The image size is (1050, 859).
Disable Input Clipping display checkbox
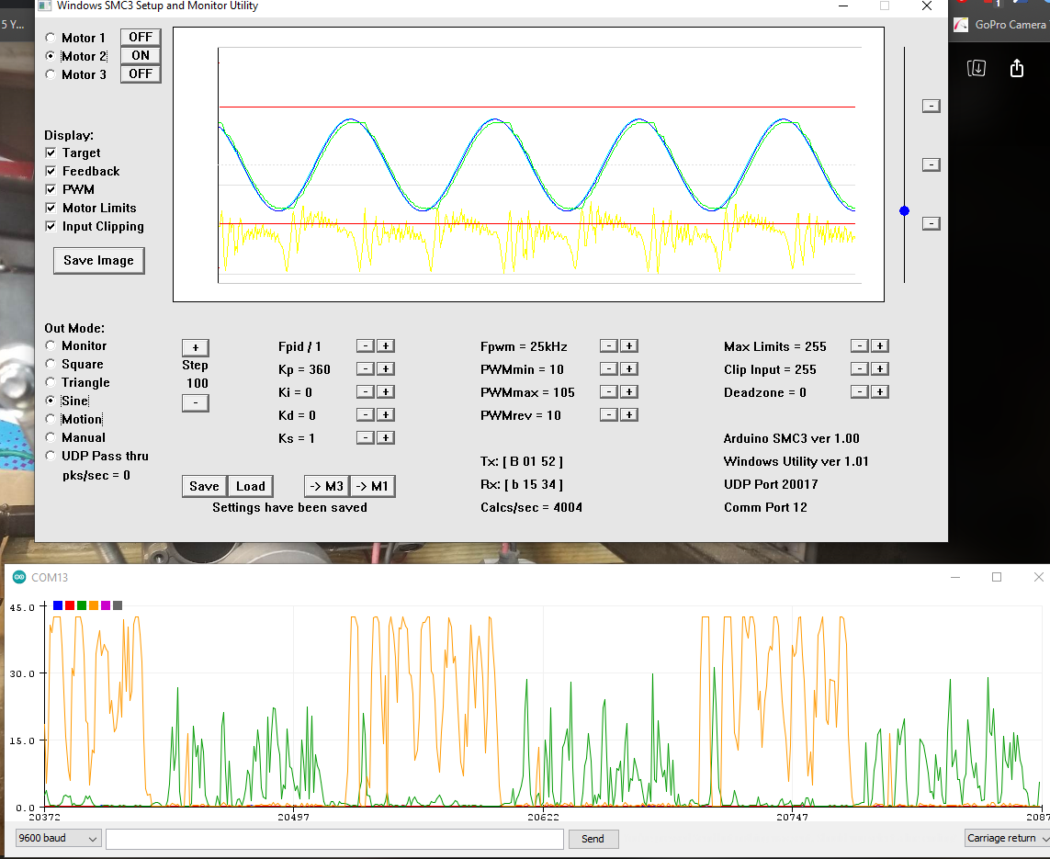pos(51,226)
